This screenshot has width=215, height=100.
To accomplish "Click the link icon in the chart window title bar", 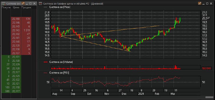I will 199,3.
